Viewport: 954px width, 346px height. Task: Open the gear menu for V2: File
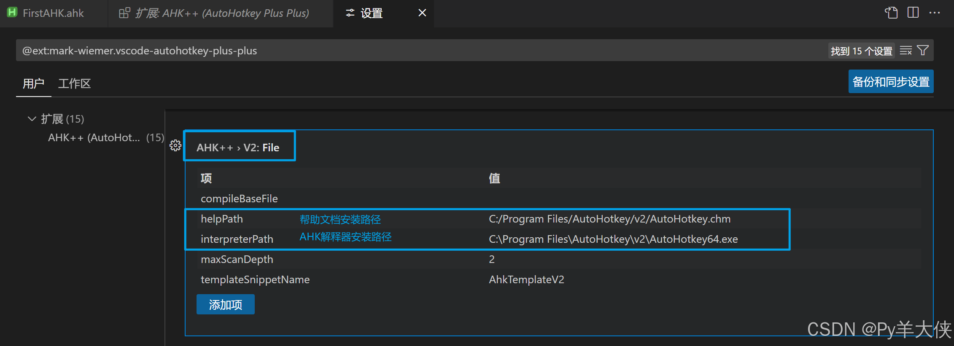(x=175, y=145)
